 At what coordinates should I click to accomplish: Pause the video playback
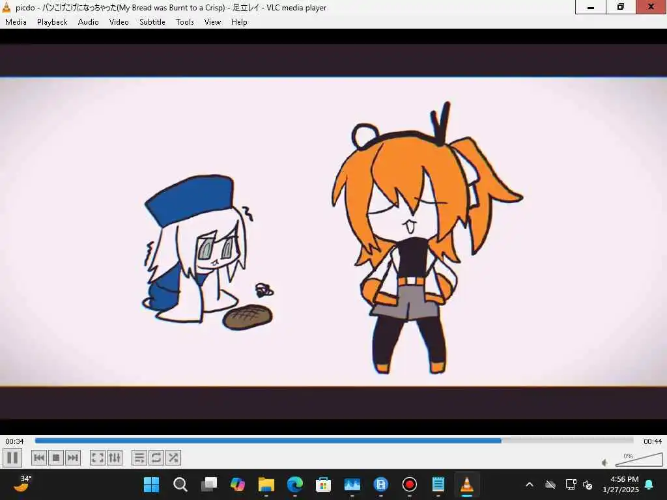click(x=12, y=458)
